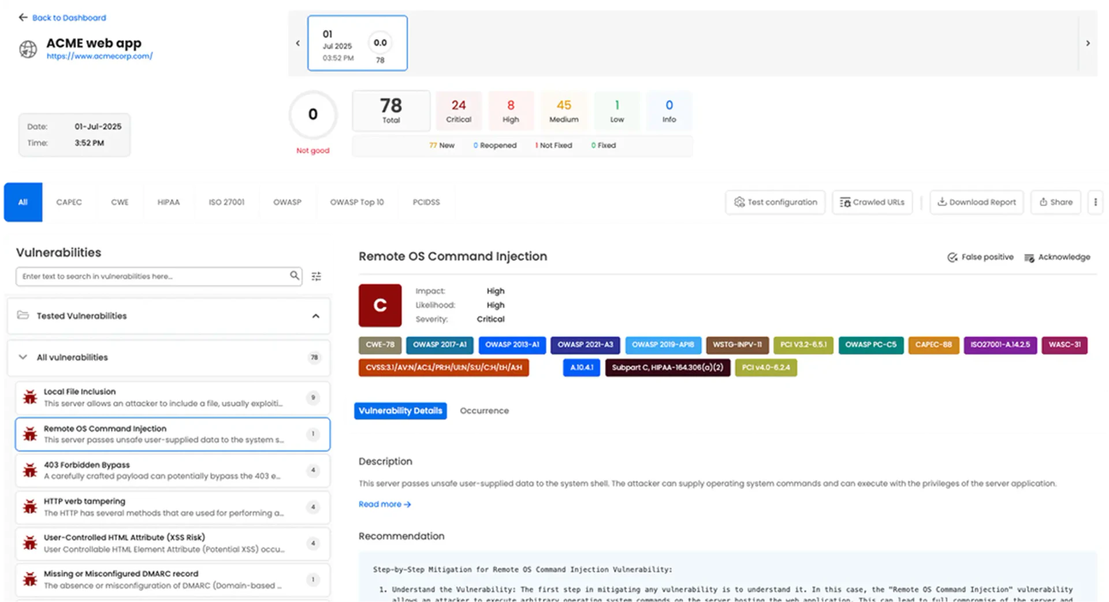Screen dimensions: 1109x602
Task: Click the bug icon next to Local File Inclusion
Action: click(29, 397)
